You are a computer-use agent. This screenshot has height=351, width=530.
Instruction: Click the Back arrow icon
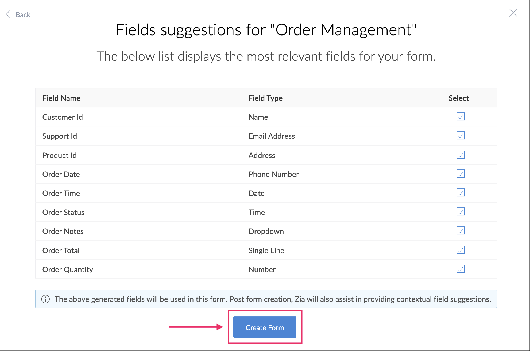[x=9, y=14]
